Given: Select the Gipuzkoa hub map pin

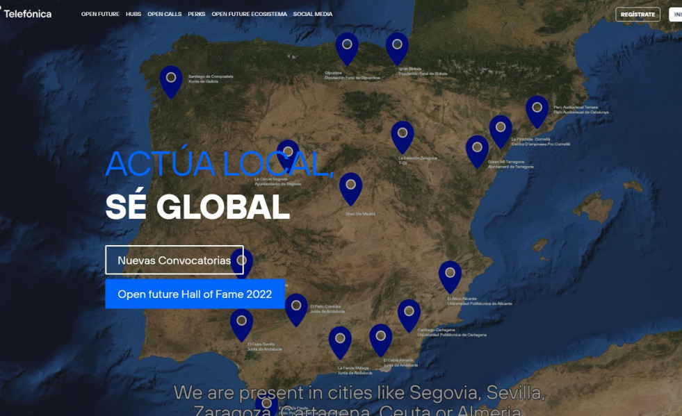Looking at the screenshot, I should (x=347, y=46).
